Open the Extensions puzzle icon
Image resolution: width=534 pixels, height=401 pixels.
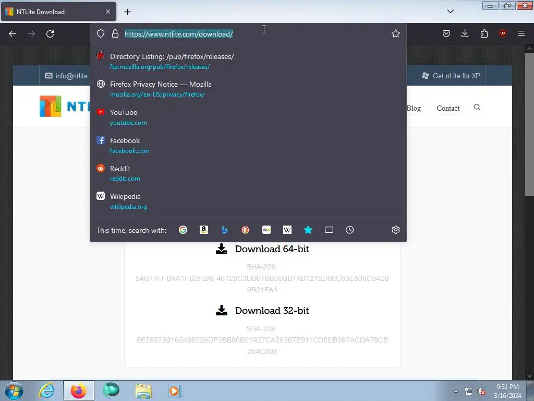pyautogui.click(x=484, y=33)
